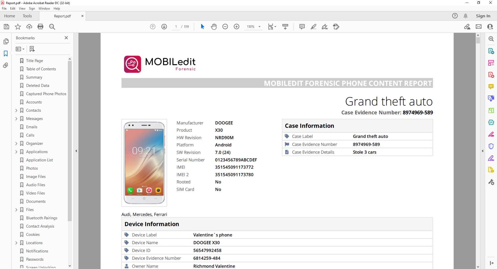
Task: Click the Highlight text pen icon
Action: pyautogui.click(x=313, y=27)
